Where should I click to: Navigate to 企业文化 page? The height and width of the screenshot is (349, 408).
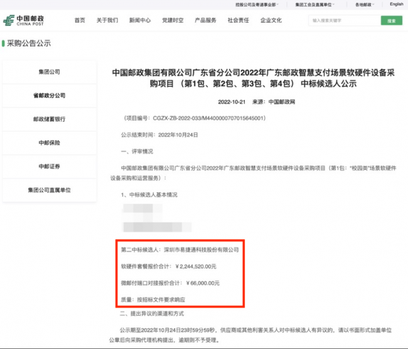point(271,20)
